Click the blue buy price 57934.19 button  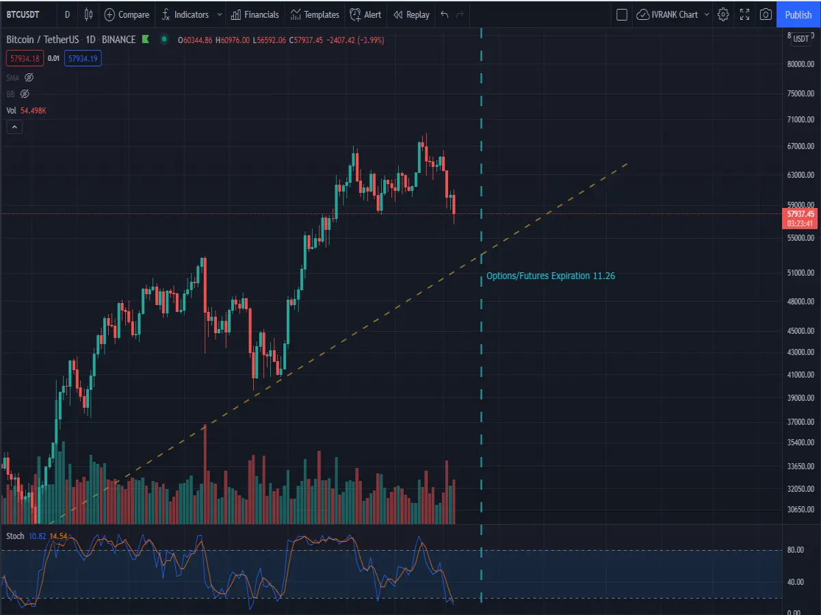coord(83,59)
